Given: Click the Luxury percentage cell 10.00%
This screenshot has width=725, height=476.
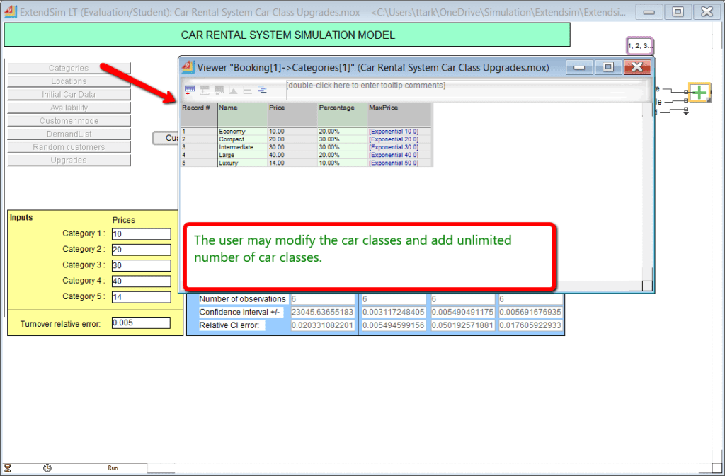Looking at the screenshot, I should click(x=342, y=163).
